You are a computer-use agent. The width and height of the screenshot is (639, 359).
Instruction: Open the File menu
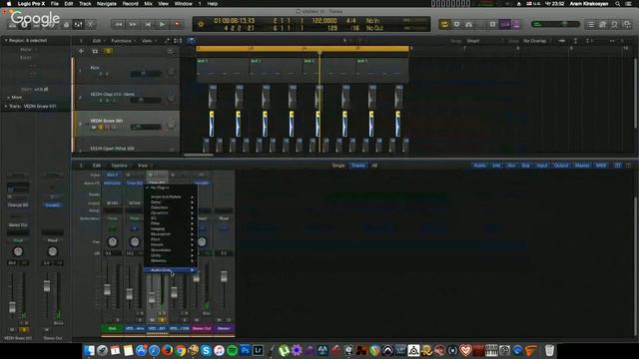[x=54, y=4]
